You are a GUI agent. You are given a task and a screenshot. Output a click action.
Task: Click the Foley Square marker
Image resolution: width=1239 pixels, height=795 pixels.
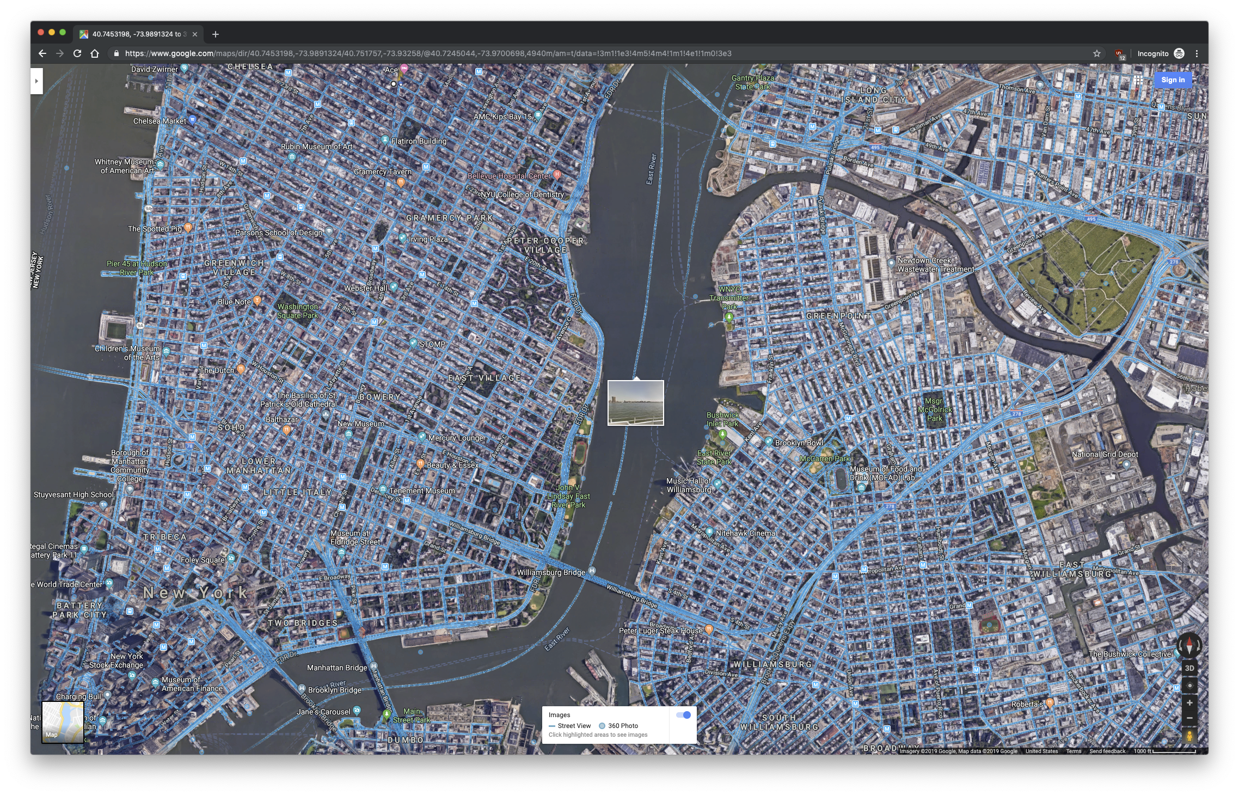(231, 558)
